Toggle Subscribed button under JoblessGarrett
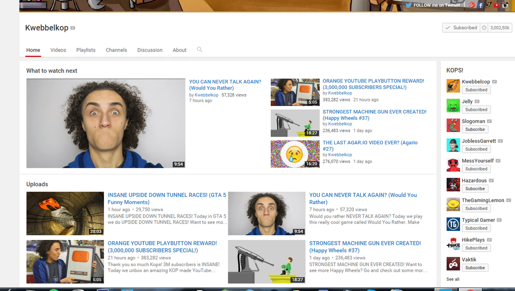515x291 pixels. [x=476, y=149]
